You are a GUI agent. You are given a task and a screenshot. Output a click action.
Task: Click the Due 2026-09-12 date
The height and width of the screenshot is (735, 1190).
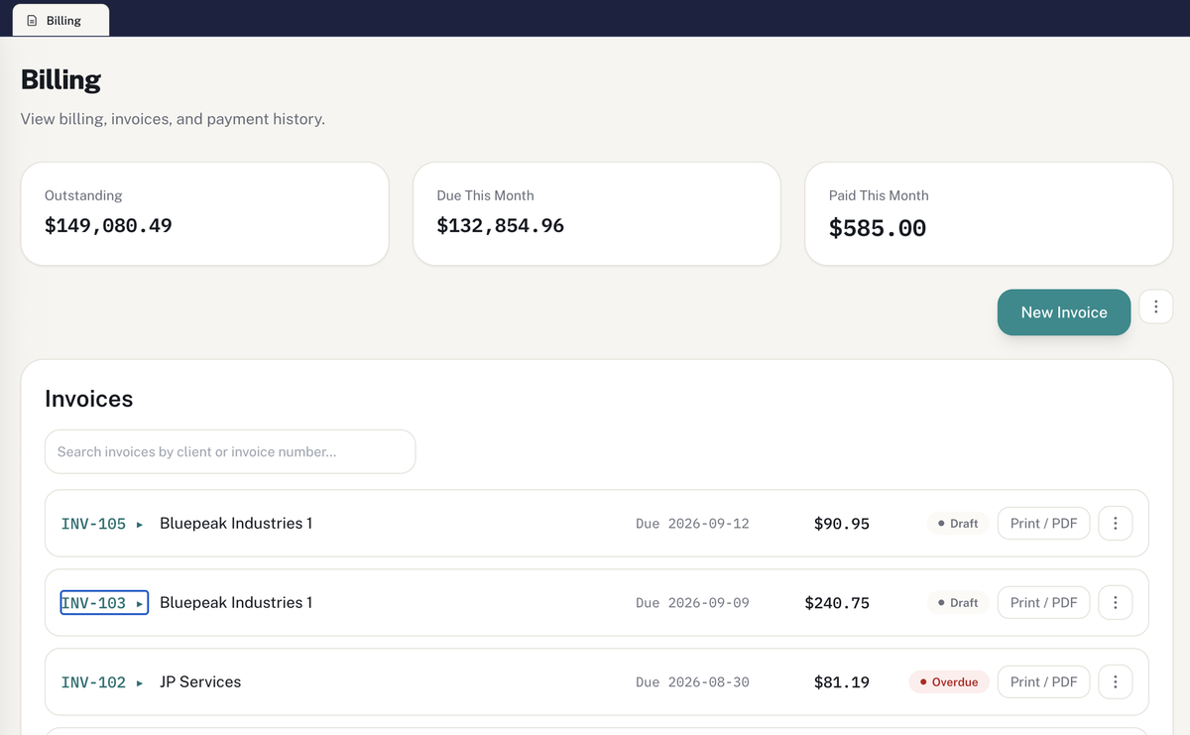[692, 524]
